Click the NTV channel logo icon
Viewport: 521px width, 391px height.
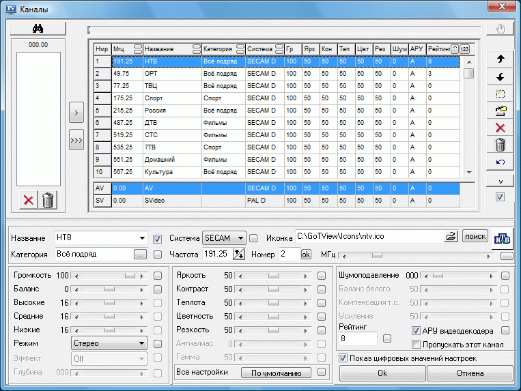click(x=502, y=238)
